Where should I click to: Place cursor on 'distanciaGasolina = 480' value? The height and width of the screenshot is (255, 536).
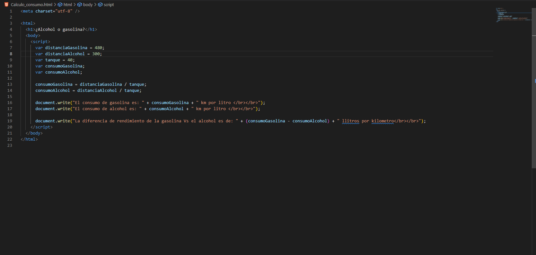98,48
